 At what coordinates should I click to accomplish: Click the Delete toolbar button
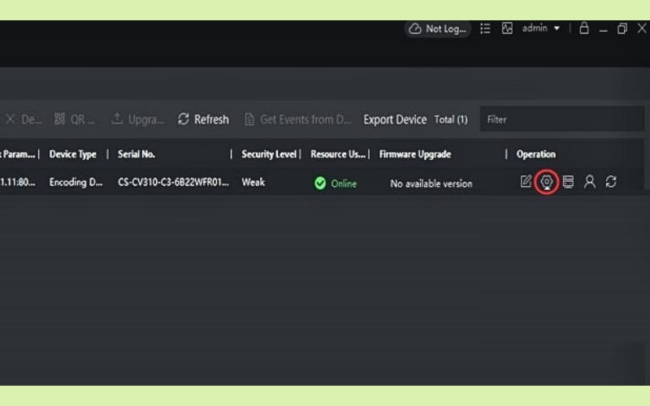pos(23,119)
